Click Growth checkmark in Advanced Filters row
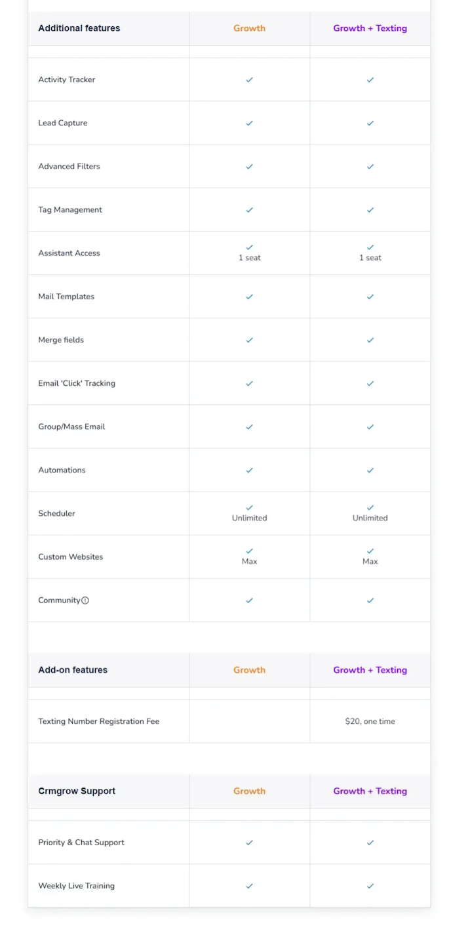The width and height of the screenshot is (470, 945). [249, 167]
